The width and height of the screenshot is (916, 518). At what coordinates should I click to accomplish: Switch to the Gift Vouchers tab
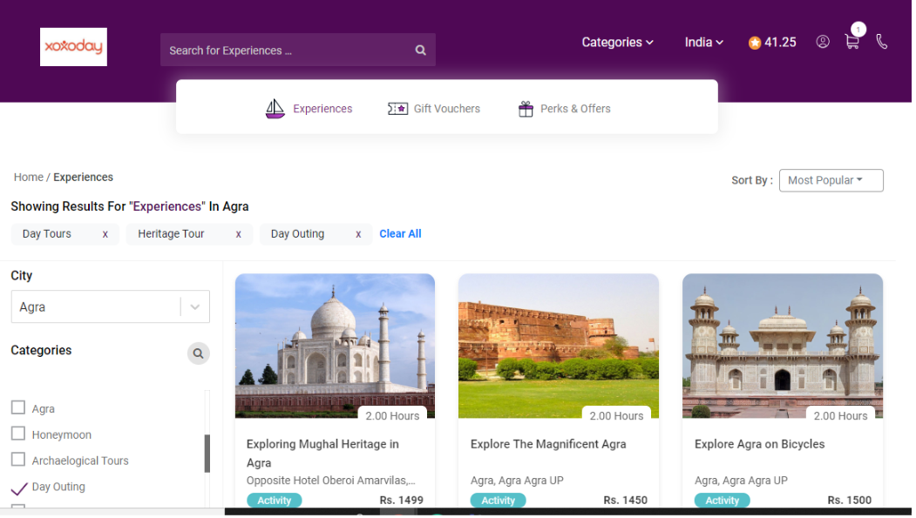coord(436,109)
